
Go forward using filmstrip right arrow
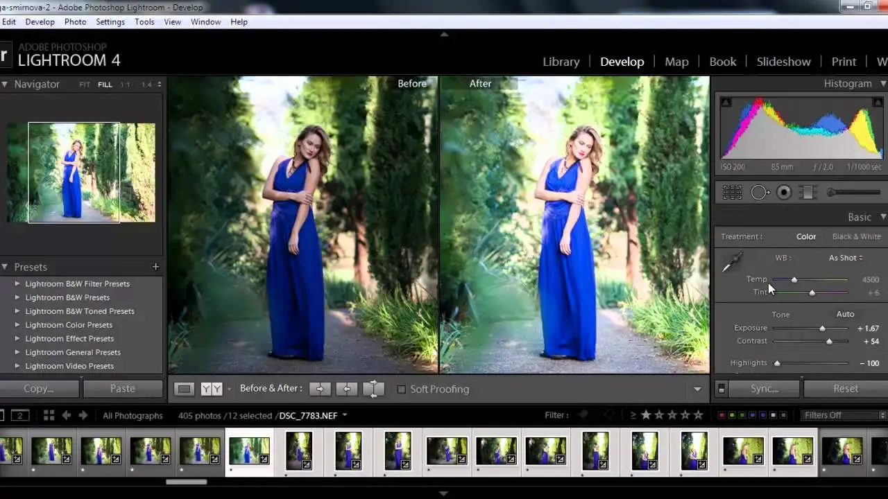click(83, 415)
